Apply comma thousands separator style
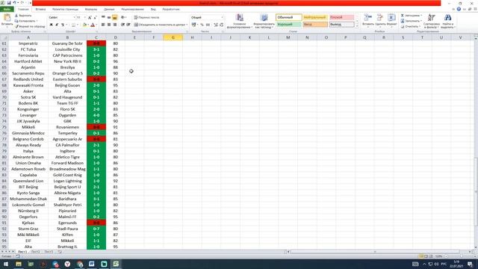Image resolution: width=478 pixels, height=269 pixels. 208,25
